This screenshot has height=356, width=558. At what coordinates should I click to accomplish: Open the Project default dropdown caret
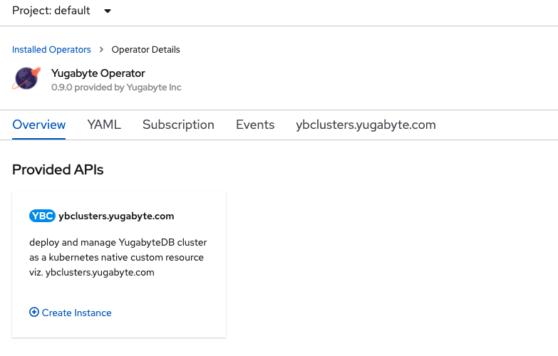point(108,11)
